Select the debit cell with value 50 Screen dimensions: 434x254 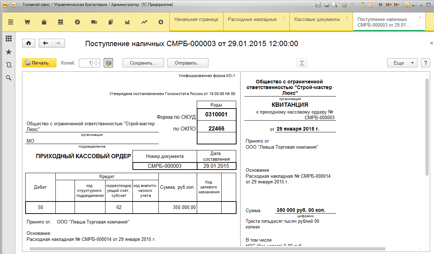(41, 208)
